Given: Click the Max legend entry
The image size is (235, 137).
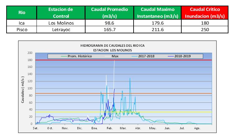Looking at the screenshot, I should tap(114, 56).
